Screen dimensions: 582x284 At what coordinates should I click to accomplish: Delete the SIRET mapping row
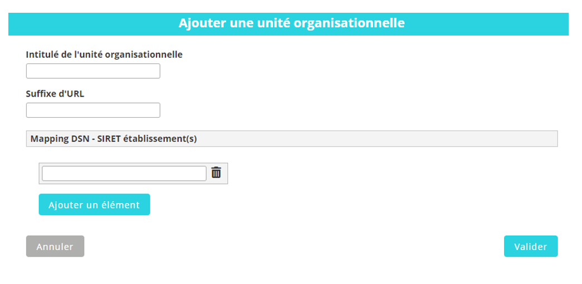click(216, 173)
